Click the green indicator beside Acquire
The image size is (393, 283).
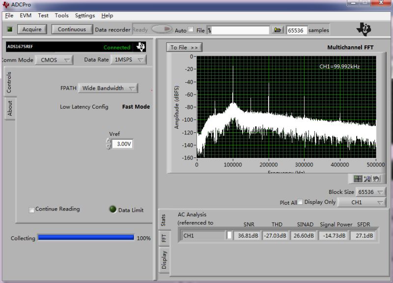9,30
